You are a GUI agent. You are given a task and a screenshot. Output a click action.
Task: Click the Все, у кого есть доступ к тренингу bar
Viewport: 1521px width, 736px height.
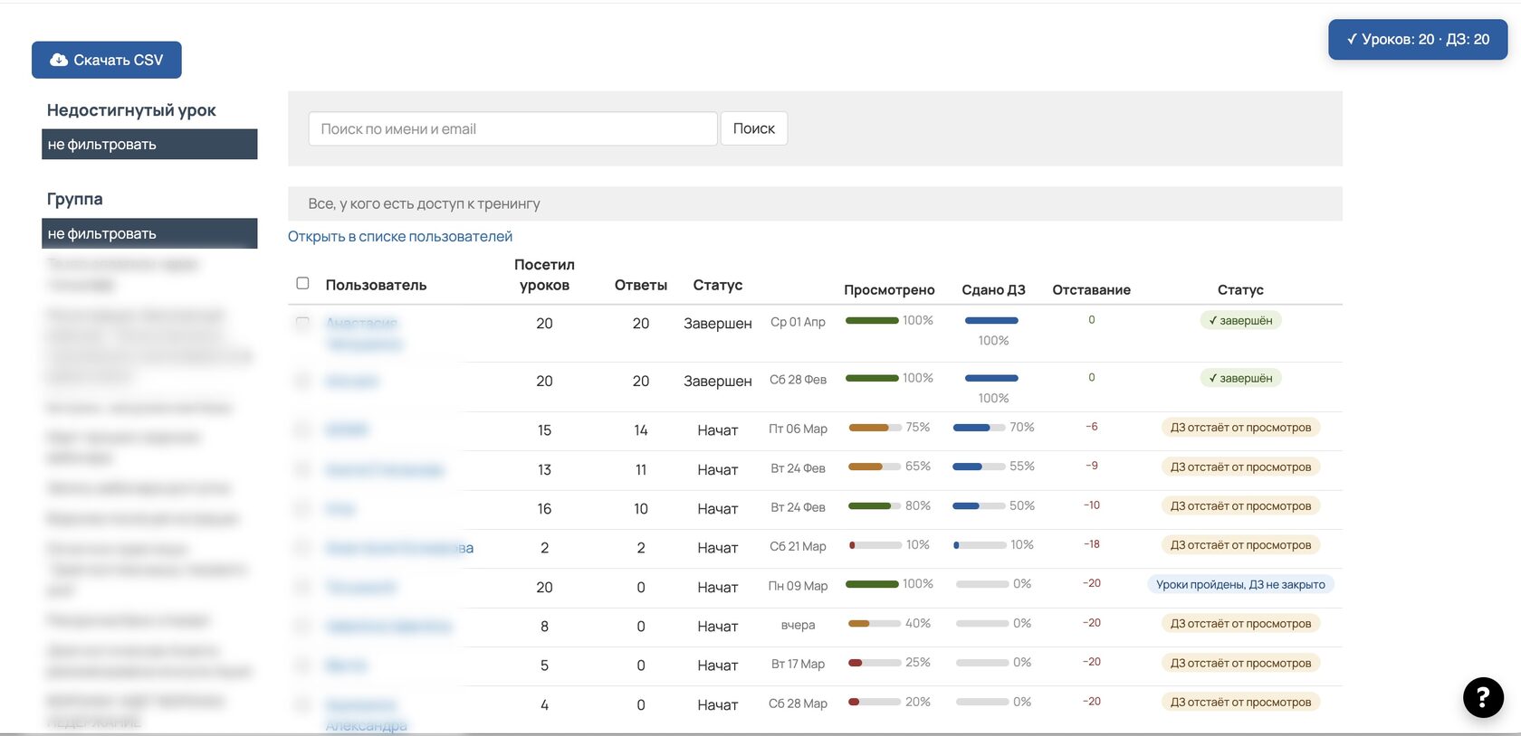[x=814, y=203]
